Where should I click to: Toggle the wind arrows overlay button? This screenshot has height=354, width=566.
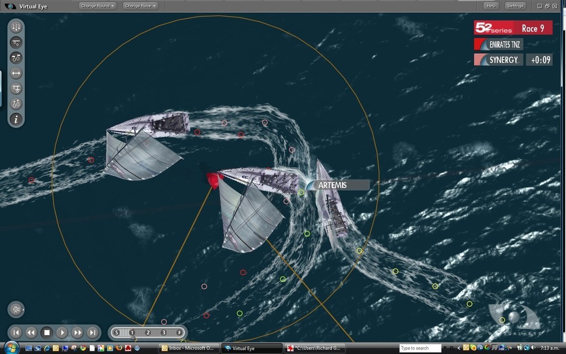click(x=16, y=27)
